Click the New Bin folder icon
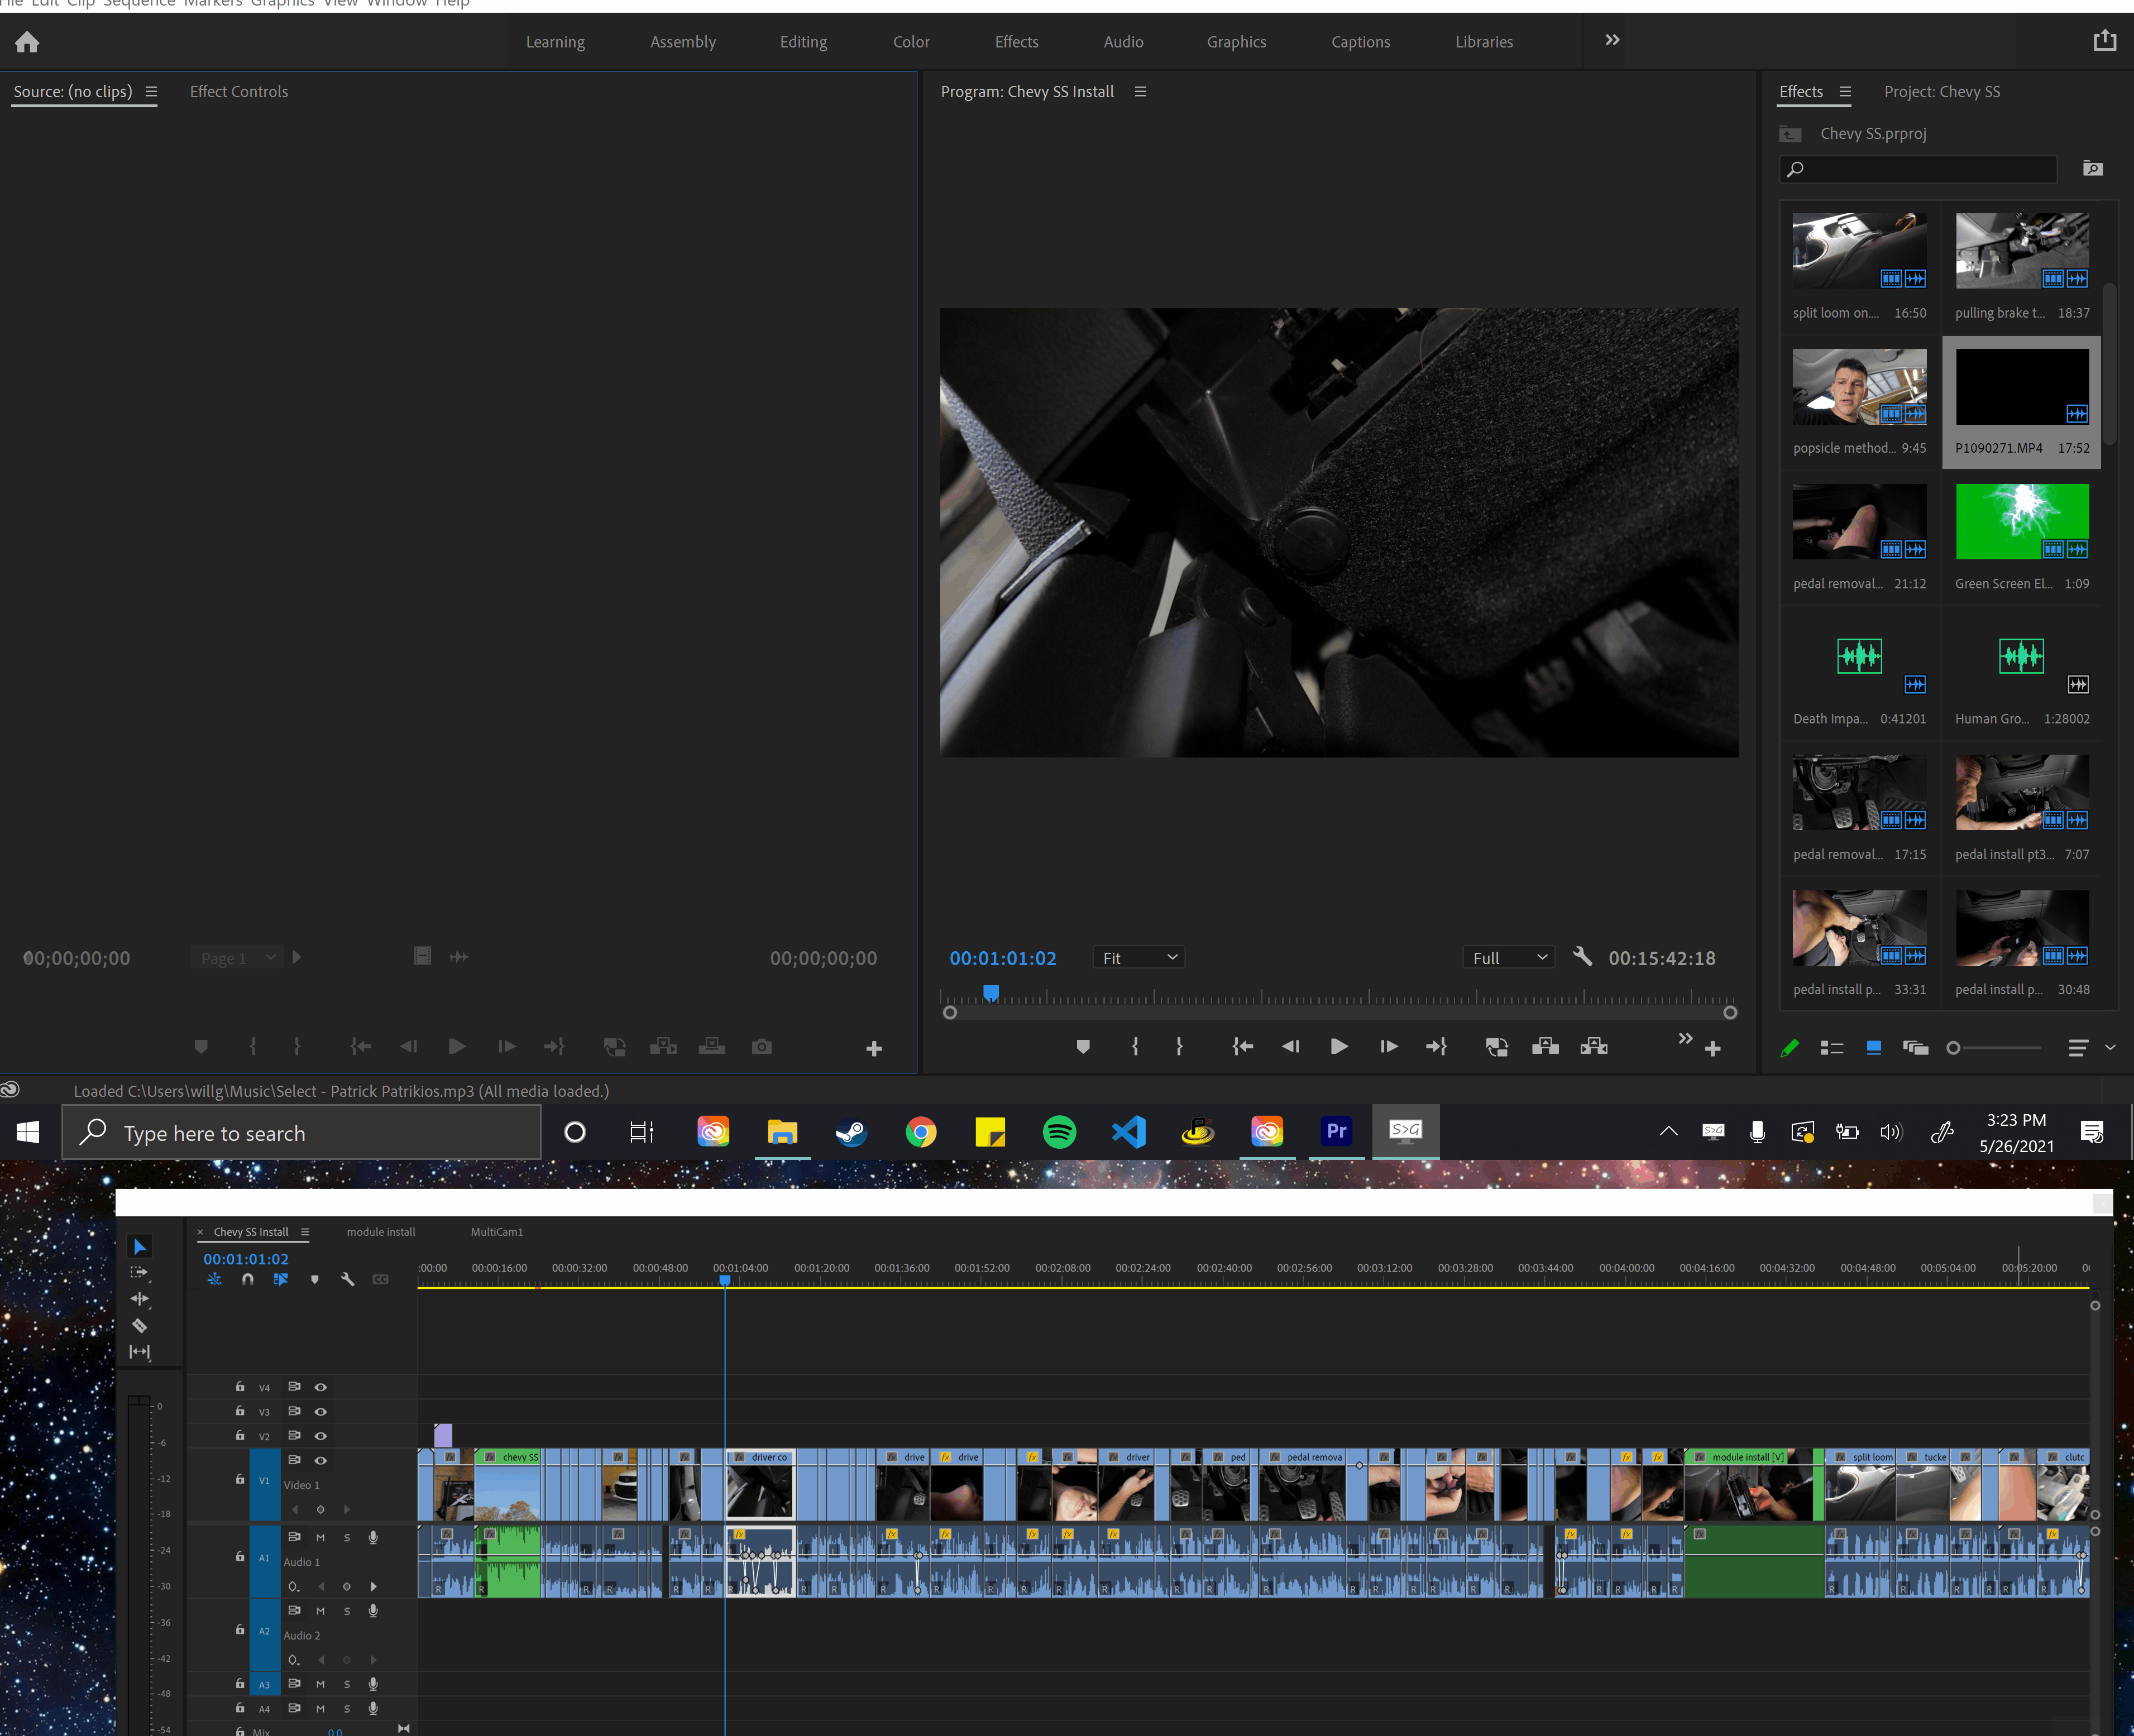Image resolution: width=2134 pixels, height=1736 pixels. pos(2092,168)
